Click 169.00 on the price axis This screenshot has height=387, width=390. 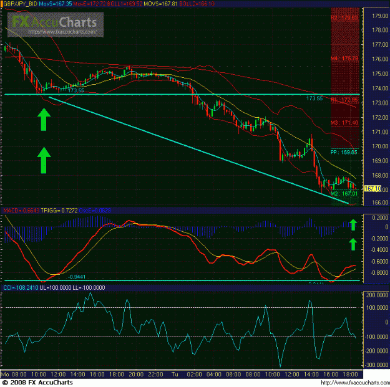click(x=380, y=161)
